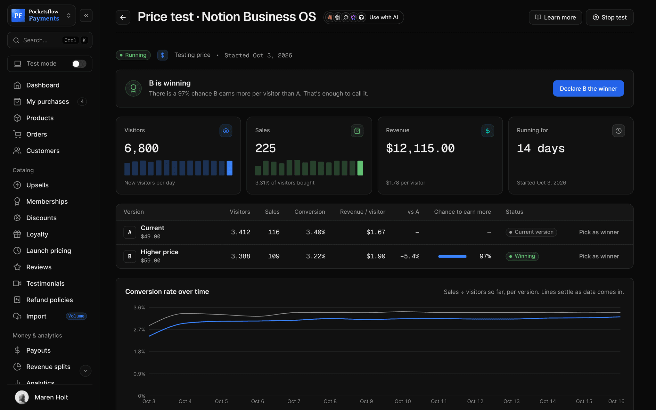The height and width of the screenshot is (410, 656).
Task: Pick version A Current as winner
Action: [599, 232]
